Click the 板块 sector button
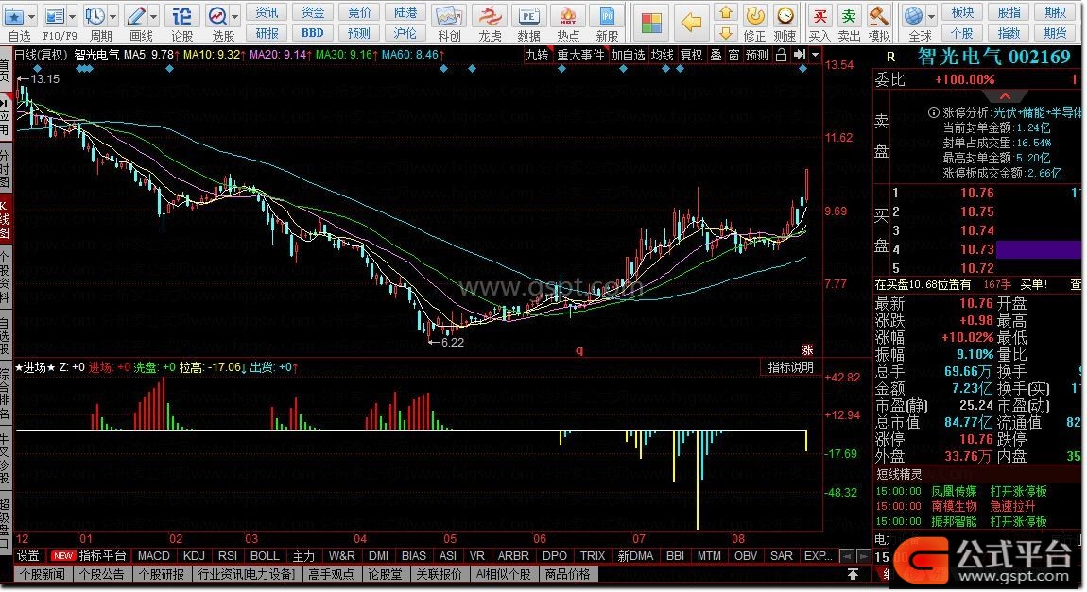1087x592 pixels. [x=962, y=12]
